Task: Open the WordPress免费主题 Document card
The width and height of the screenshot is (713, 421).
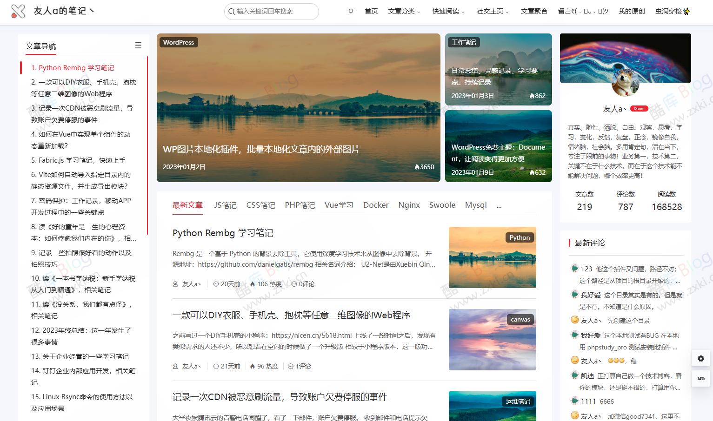Action: click(499, 146)
